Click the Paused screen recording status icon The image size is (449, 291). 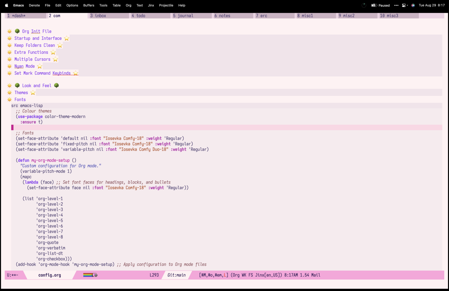click(x=374, y=5)
